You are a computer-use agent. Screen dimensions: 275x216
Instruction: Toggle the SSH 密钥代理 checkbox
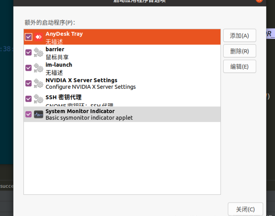28,99
